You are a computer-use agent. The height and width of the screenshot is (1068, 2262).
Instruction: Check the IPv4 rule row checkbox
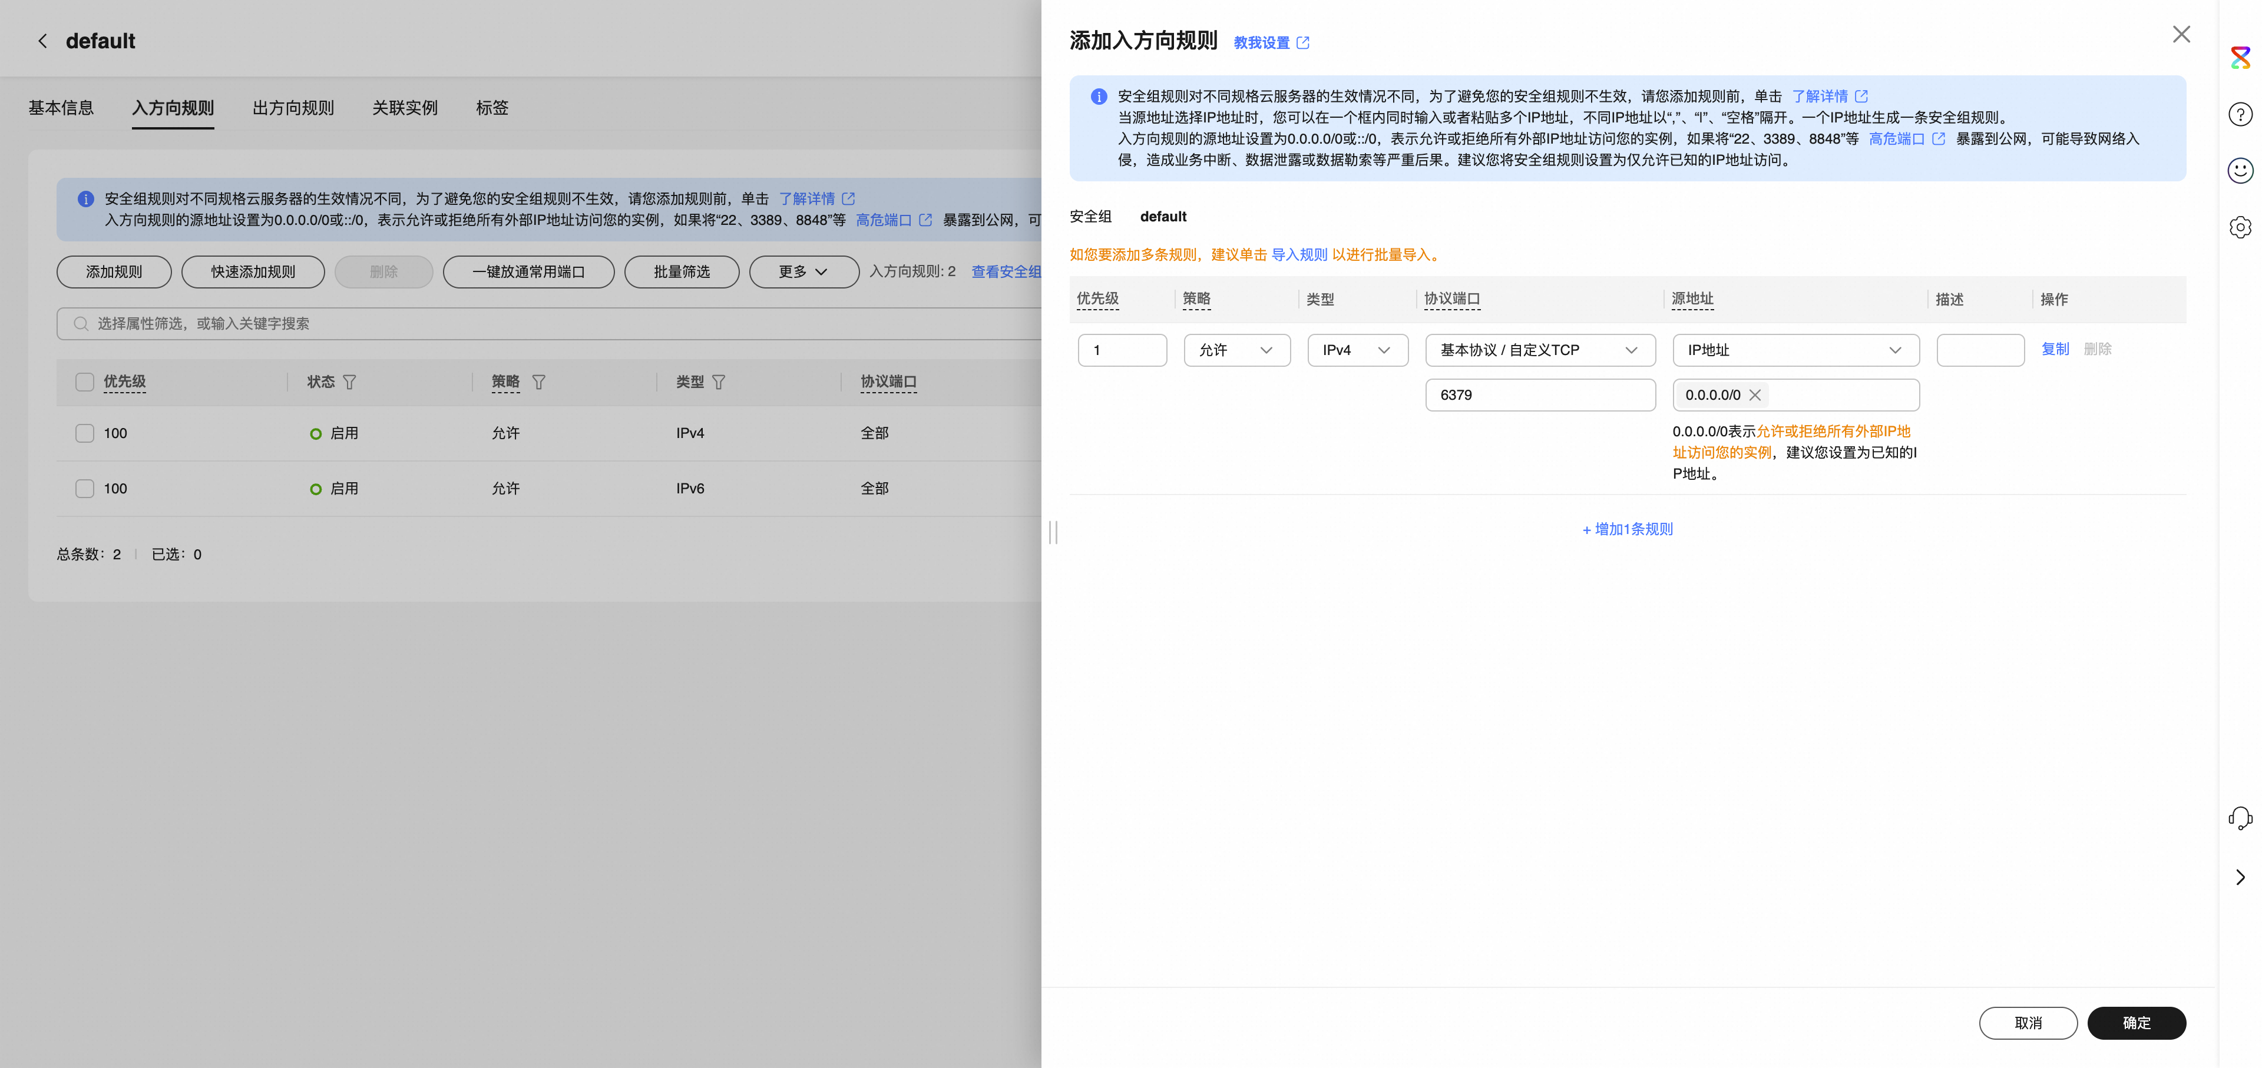tap(84, 433)
